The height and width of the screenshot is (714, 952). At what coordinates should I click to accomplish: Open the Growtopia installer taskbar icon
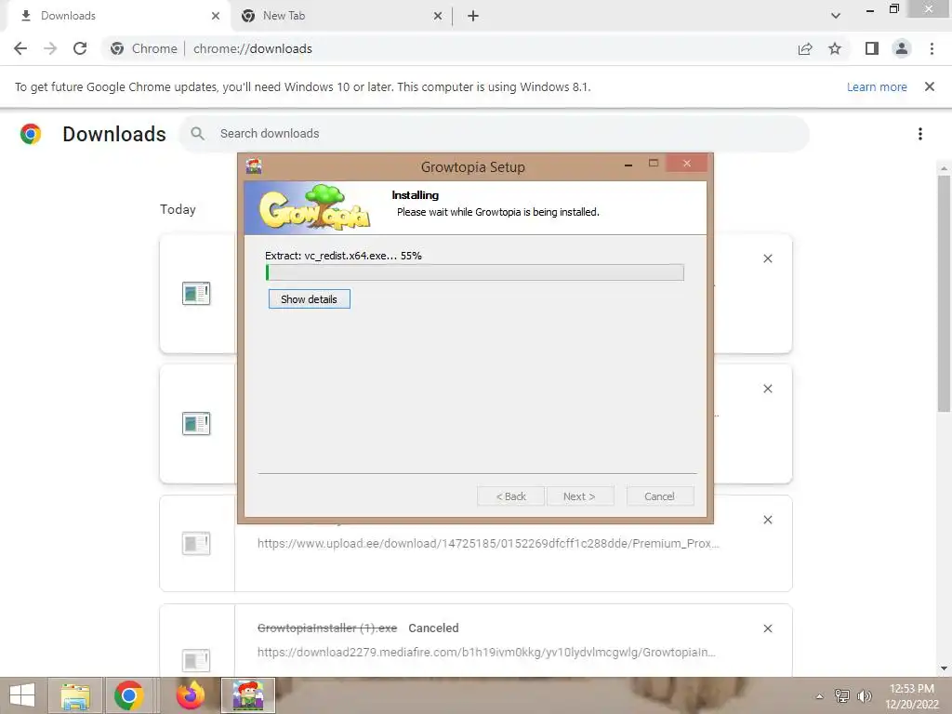(247, 695)
